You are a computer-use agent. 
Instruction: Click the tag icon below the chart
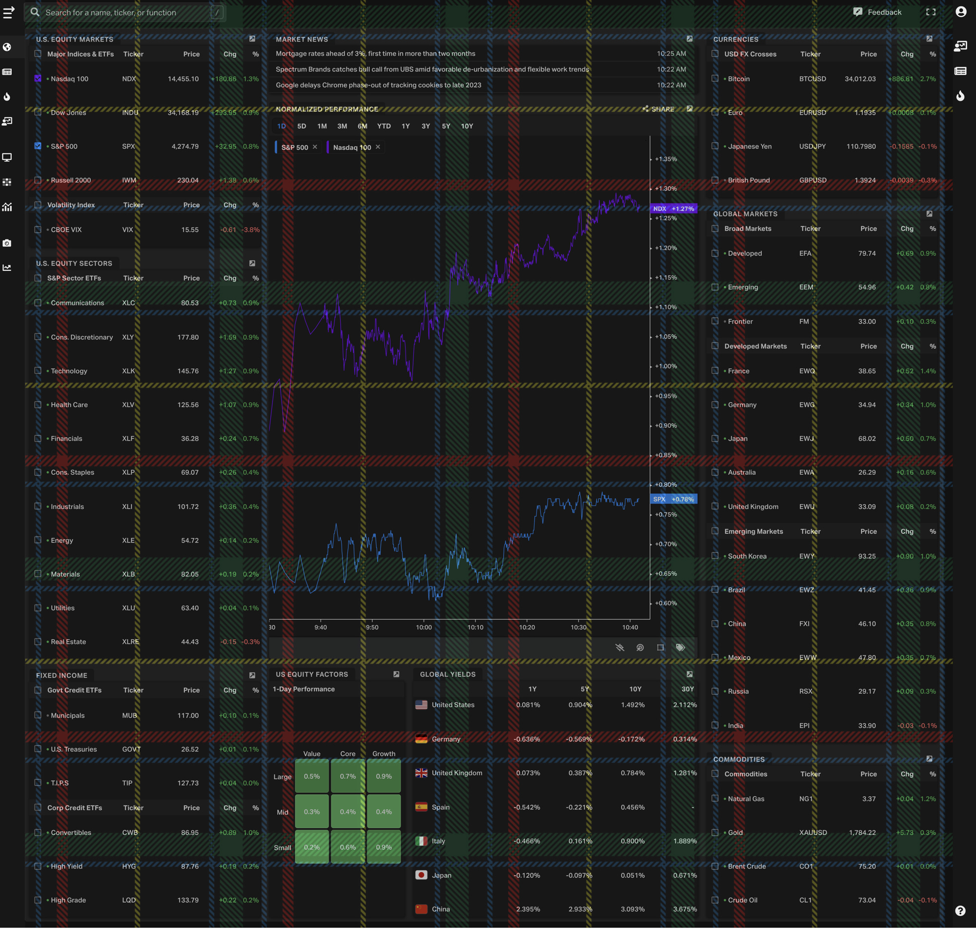(680, 648)
